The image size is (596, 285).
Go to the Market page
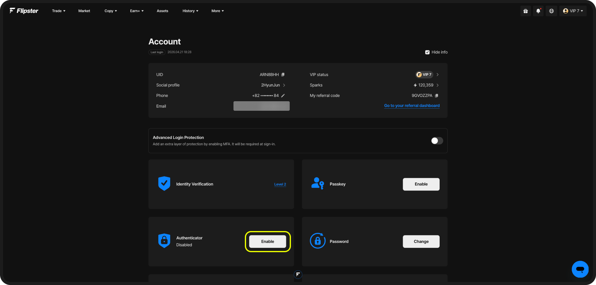[84, 11]
